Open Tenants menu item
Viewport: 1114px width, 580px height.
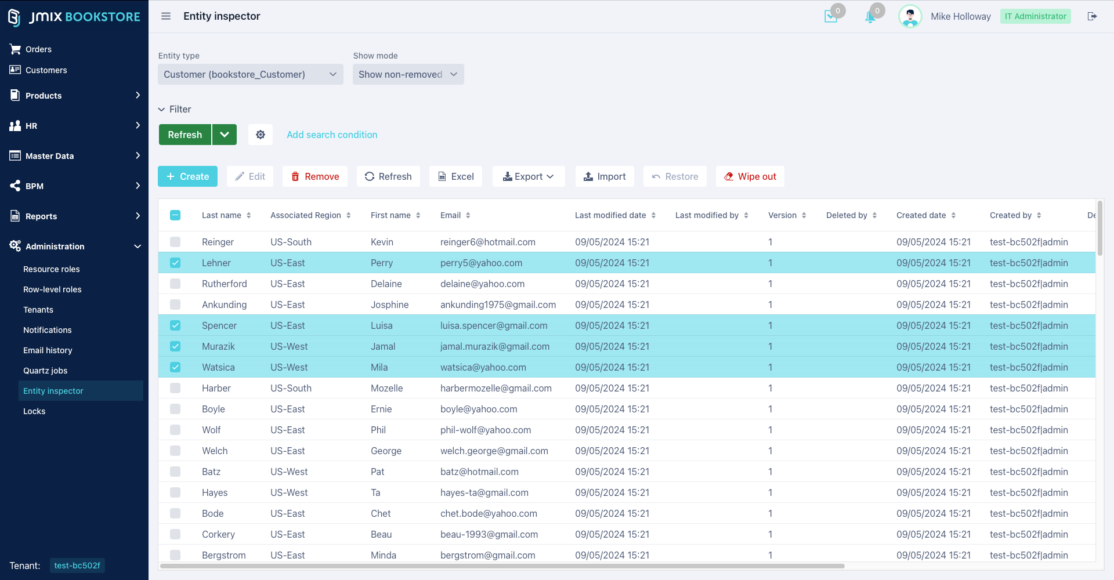pos(38,310)
